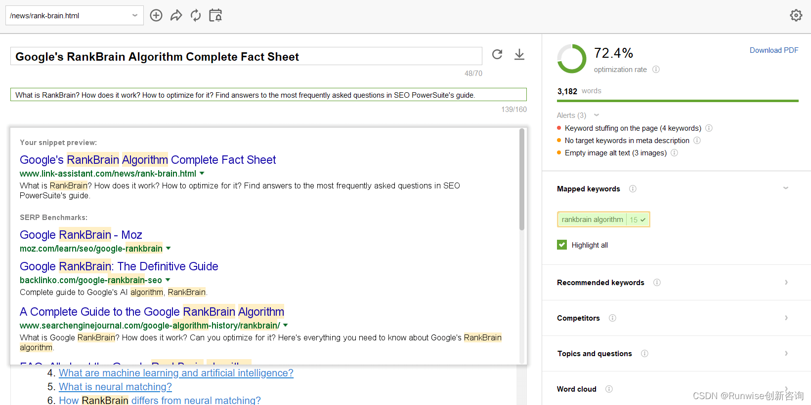This screenshot has height=405, width=811.
Task: Uncheck the Highlight all checkbox
Action: (562, 245)
